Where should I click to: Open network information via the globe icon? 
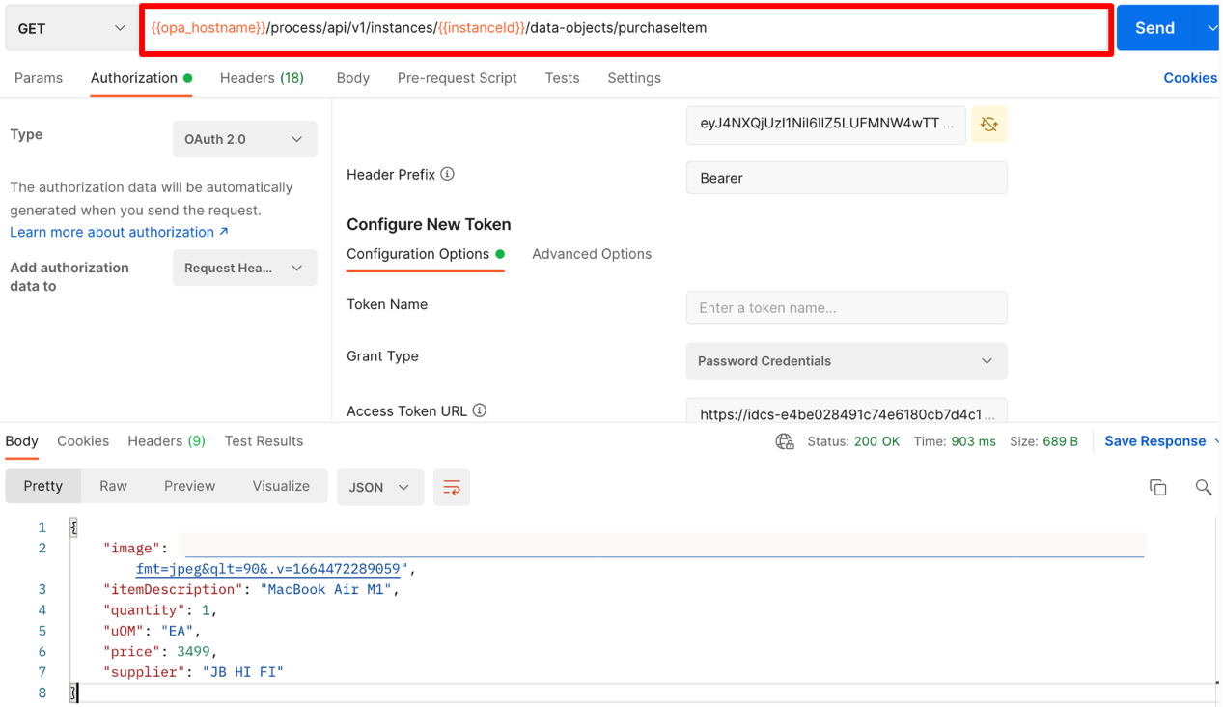coord(785,440)
